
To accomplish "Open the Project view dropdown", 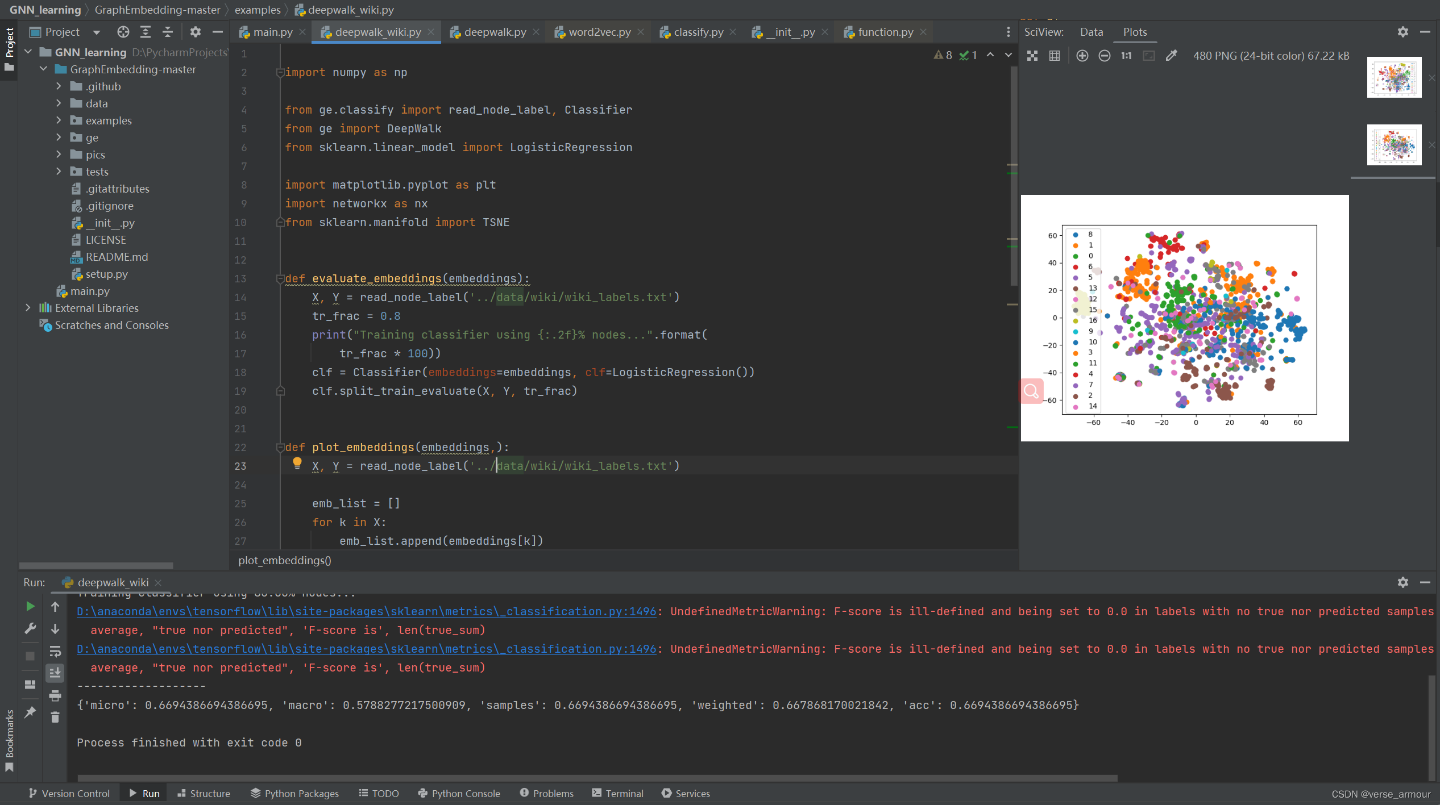I will [x=97, y=32].
